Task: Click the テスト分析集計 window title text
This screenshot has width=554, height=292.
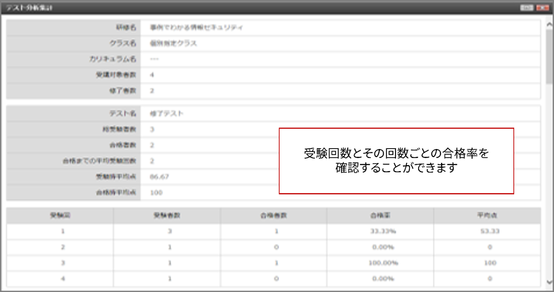Action: pos(29,8)
